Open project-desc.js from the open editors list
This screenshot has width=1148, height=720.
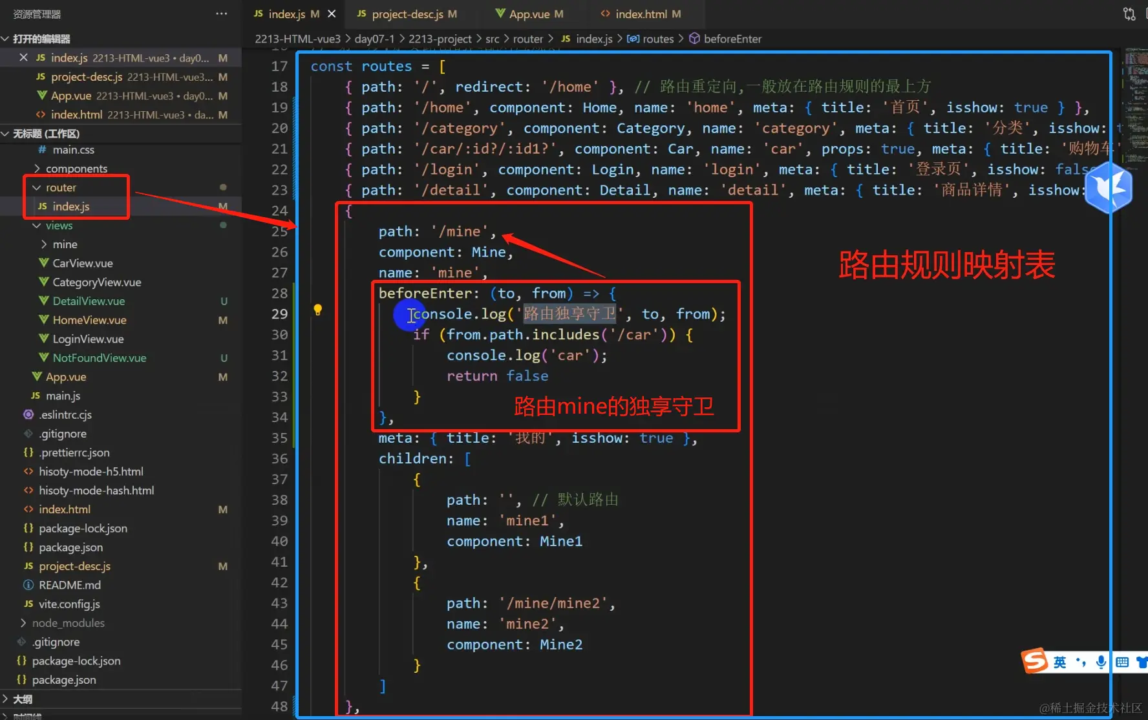(x=121, y=77)
